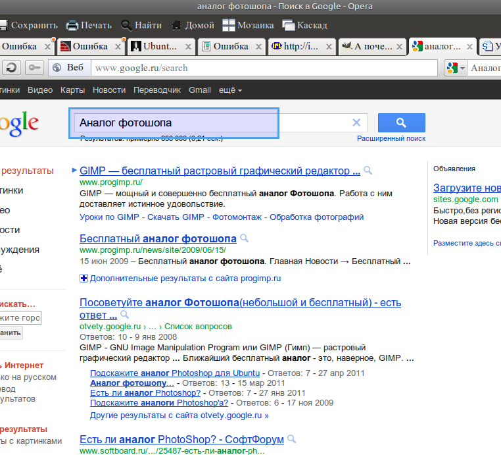Click the browser toolbar search field Аналог
The height and width of the screenshot is (455, 501).
click(x=484, y=68)
